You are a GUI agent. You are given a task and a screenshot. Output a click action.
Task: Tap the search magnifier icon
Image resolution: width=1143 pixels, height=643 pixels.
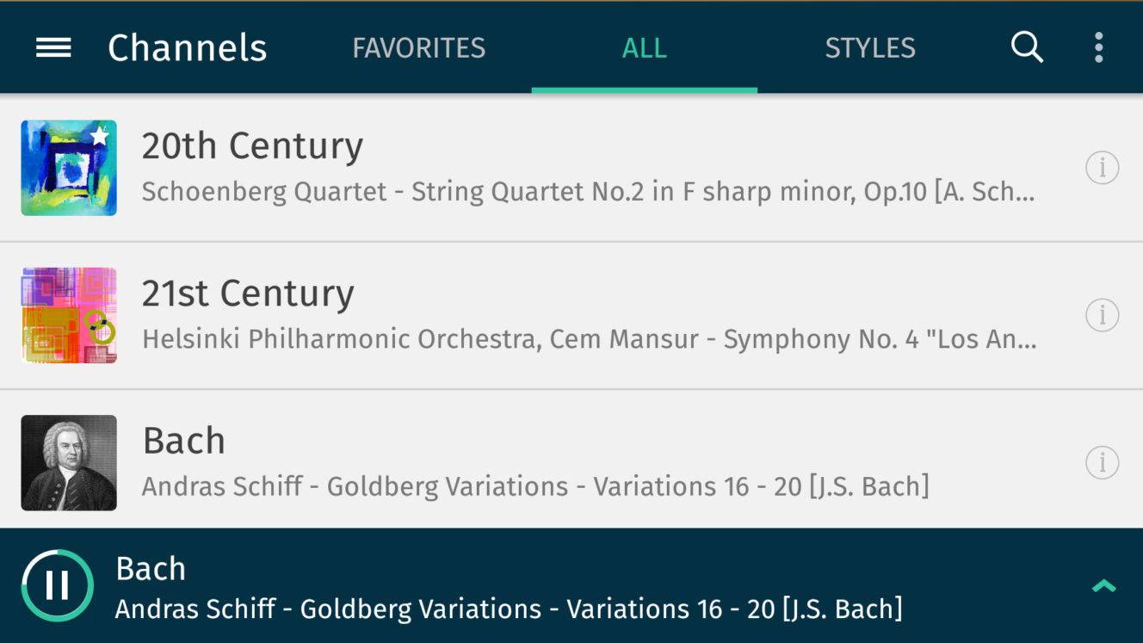click(1027, 47)
